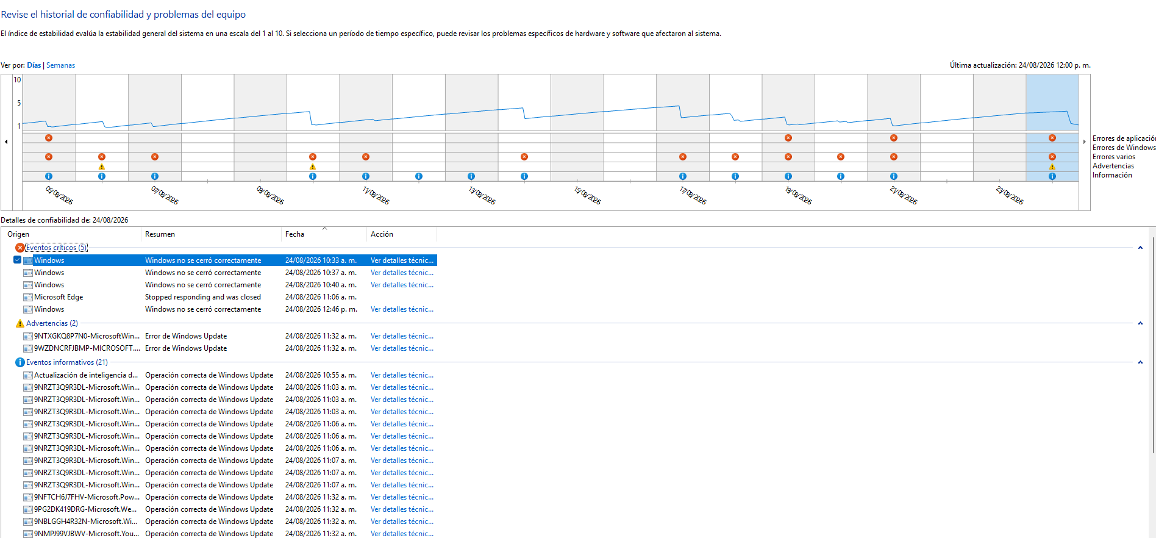This screenshot has width=1156, height=538.
Task: Collapse the Advertencias group chevron
Action: coord(1140,323)
